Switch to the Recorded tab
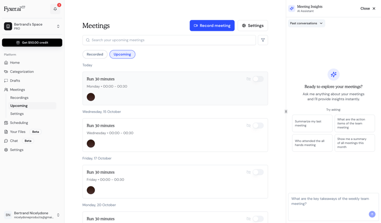This screenshot has width=381, height=223. (95, 55)
